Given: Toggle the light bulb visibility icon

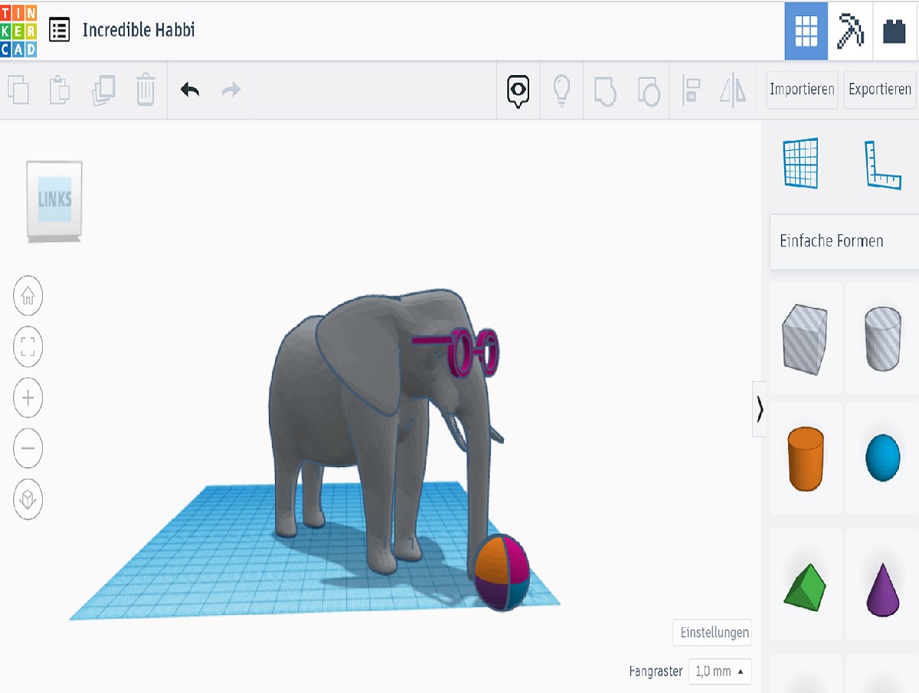Looking at the screenshot, I should tap(561, 90).
